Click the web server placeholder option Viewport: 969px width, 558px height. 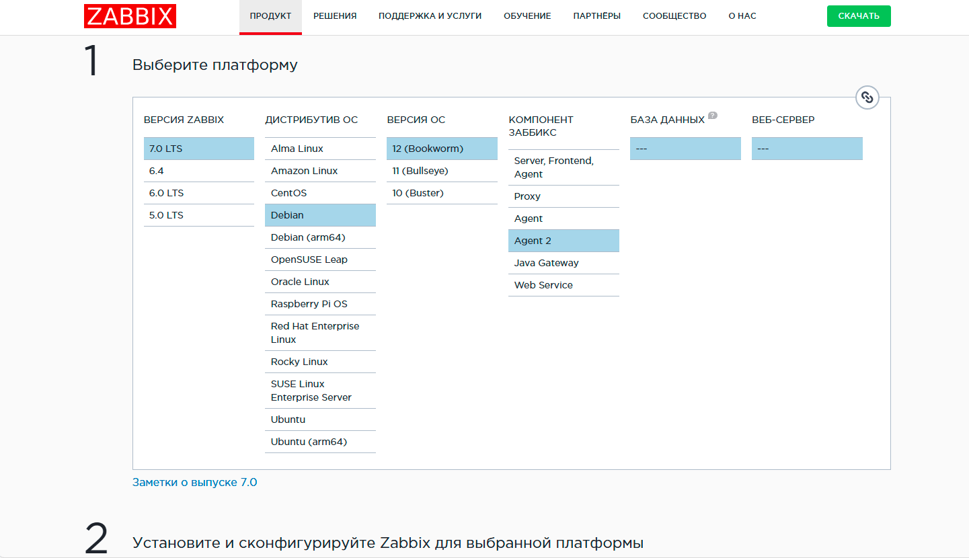tap(807, 149)
